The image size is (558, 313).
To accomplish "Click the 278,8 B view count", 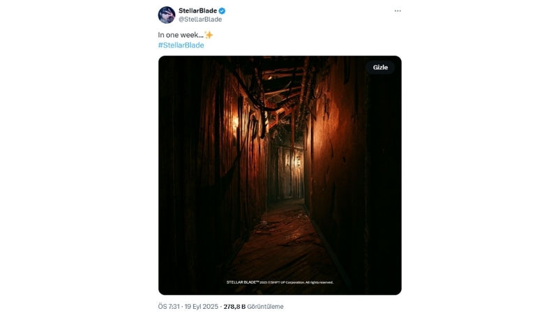I will pyautogui.click(x=234, y=307).
